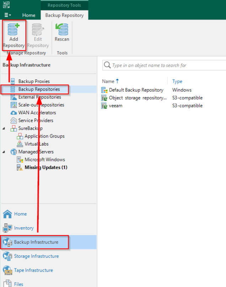
Task: Select the External Repositories icon
Action: pos(14,97)
